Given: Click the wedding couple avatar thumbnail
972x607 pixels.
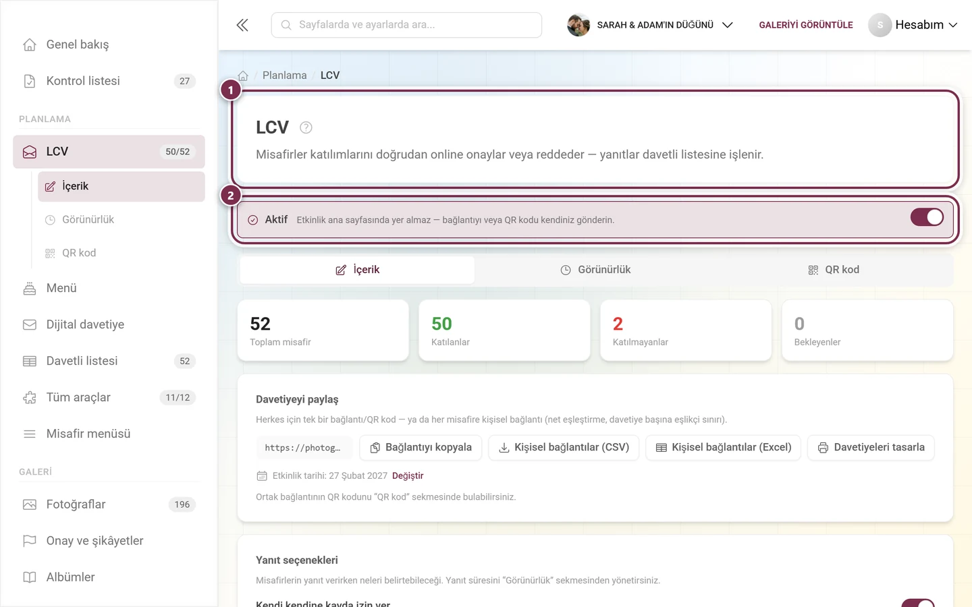Looking at the screenshot, I should point(578,25).
